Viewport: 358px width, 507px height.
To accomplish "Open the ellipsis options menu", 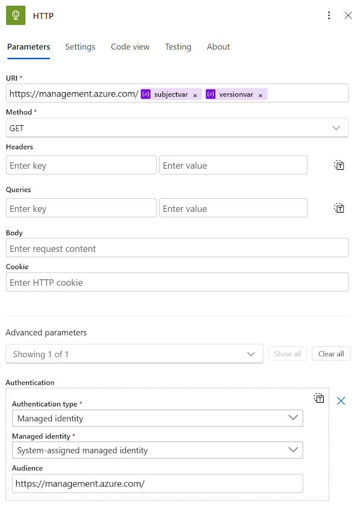I will point(329,15).
